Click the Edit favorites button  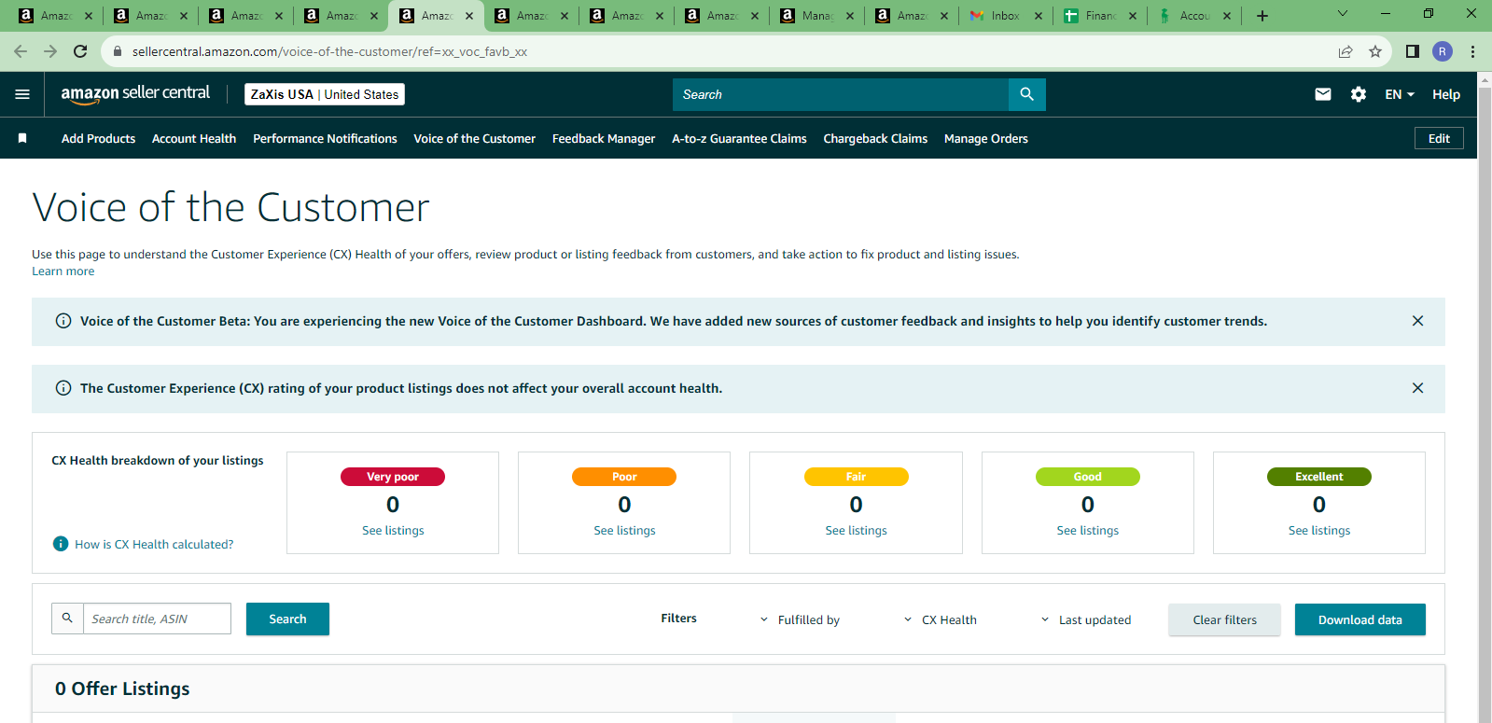click(1439, 138)
